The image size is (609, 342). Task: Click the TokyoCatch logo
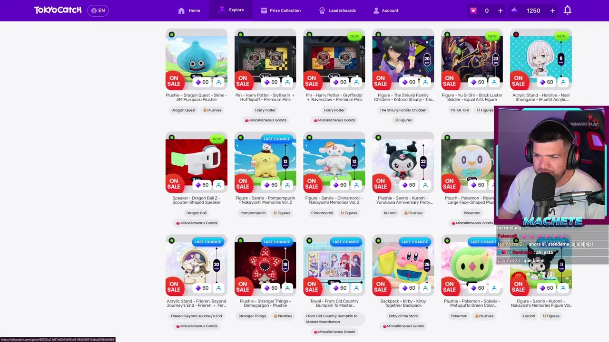click(58, 10)
